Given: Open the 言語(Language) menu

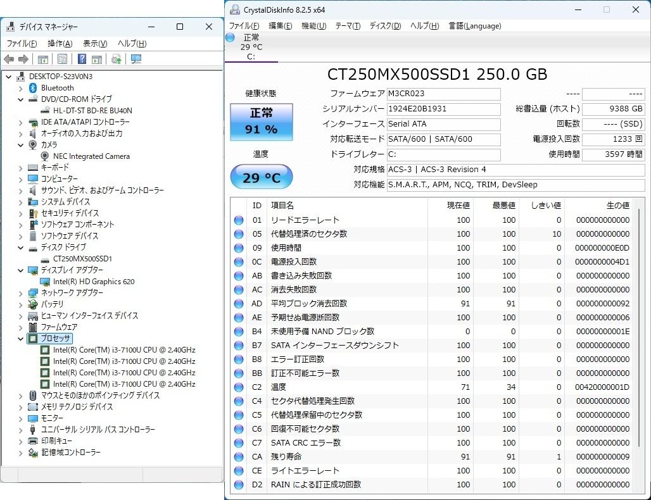Looking at the screenshot, I should pyautogui.click(x=474, y=26).
